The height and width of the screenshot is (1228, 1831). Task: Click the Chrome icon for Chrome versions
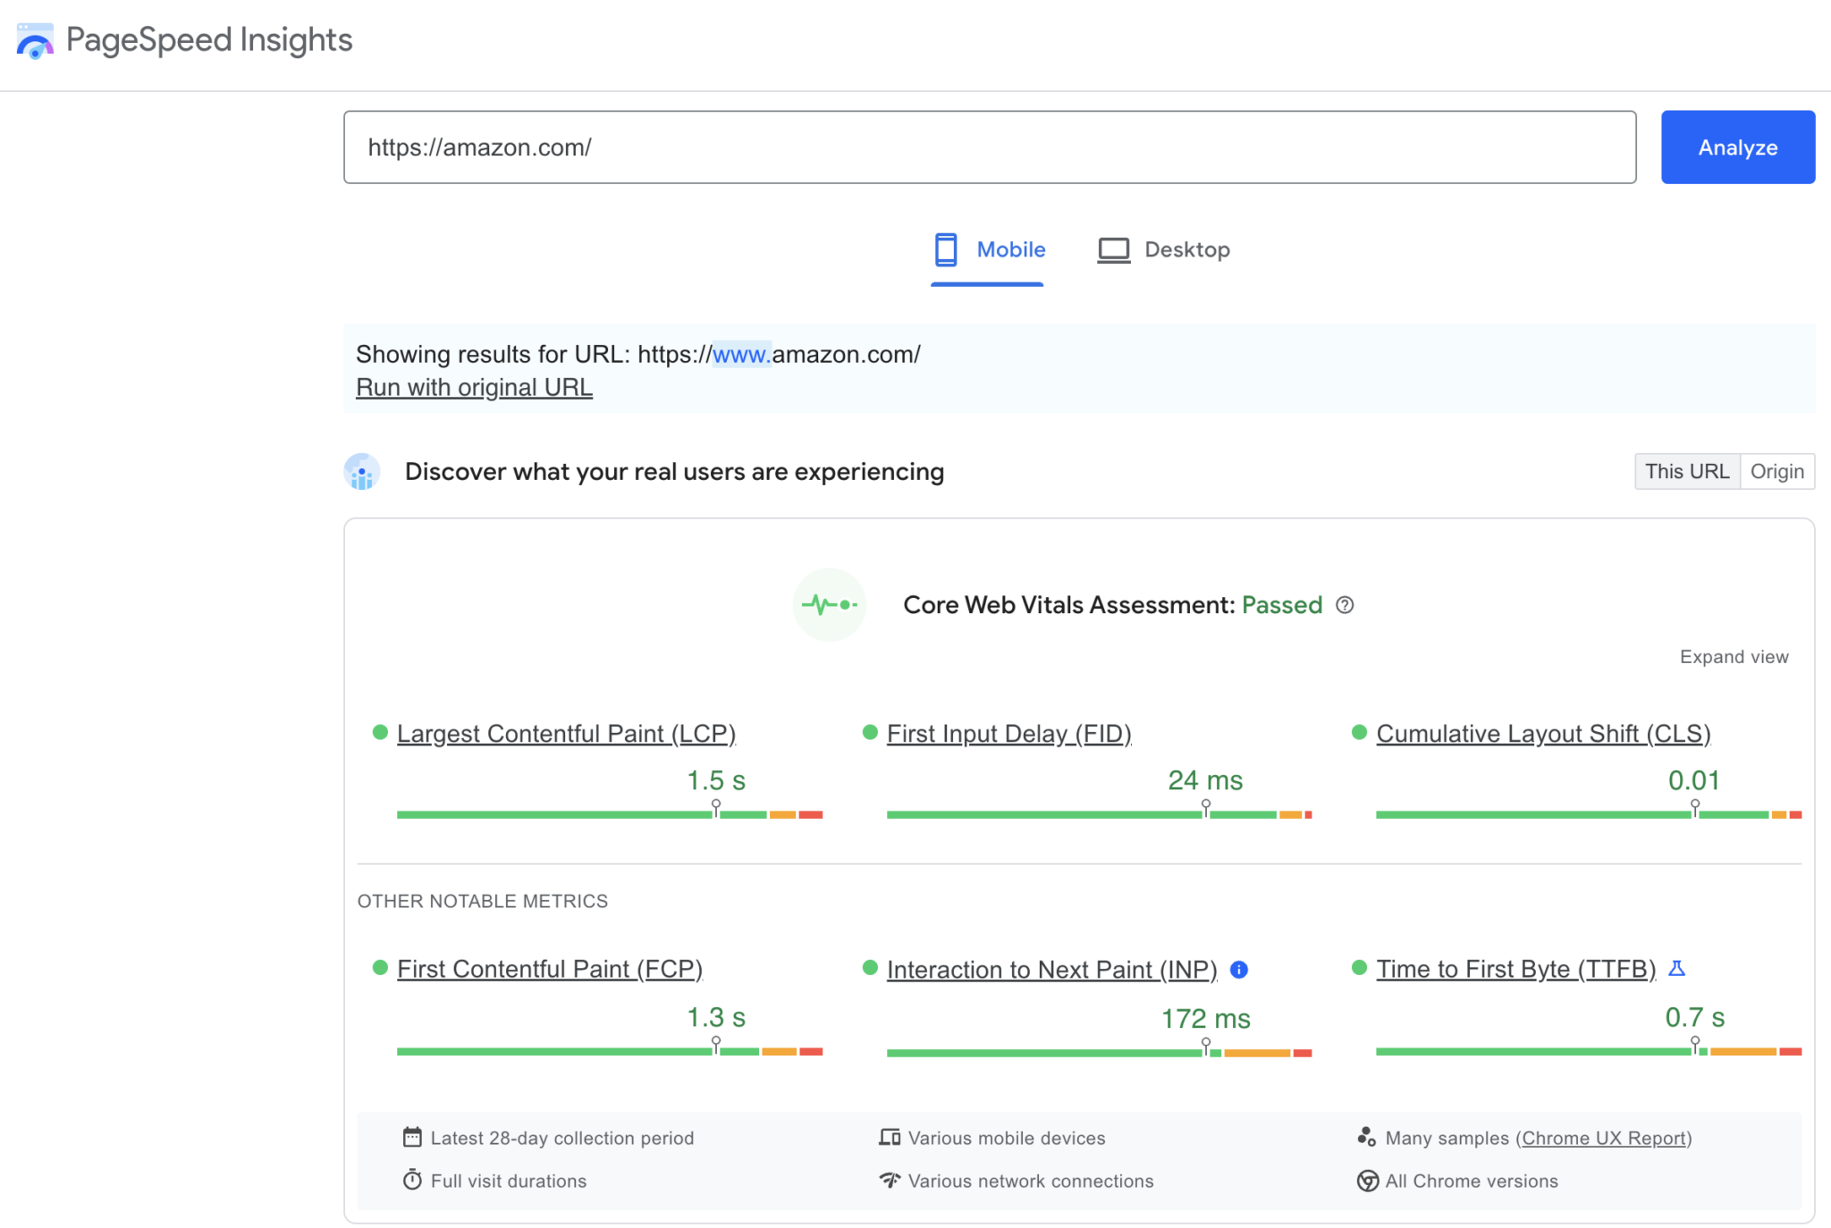(1367, 1181)
